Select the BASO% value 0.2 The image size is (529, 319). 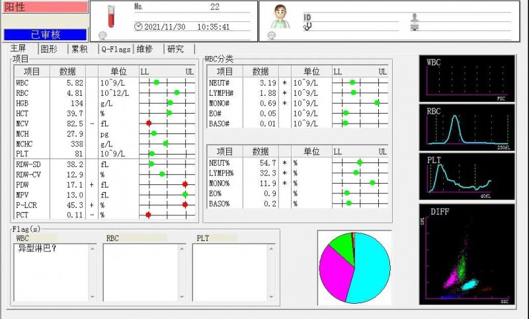click(x=270, y=204)
